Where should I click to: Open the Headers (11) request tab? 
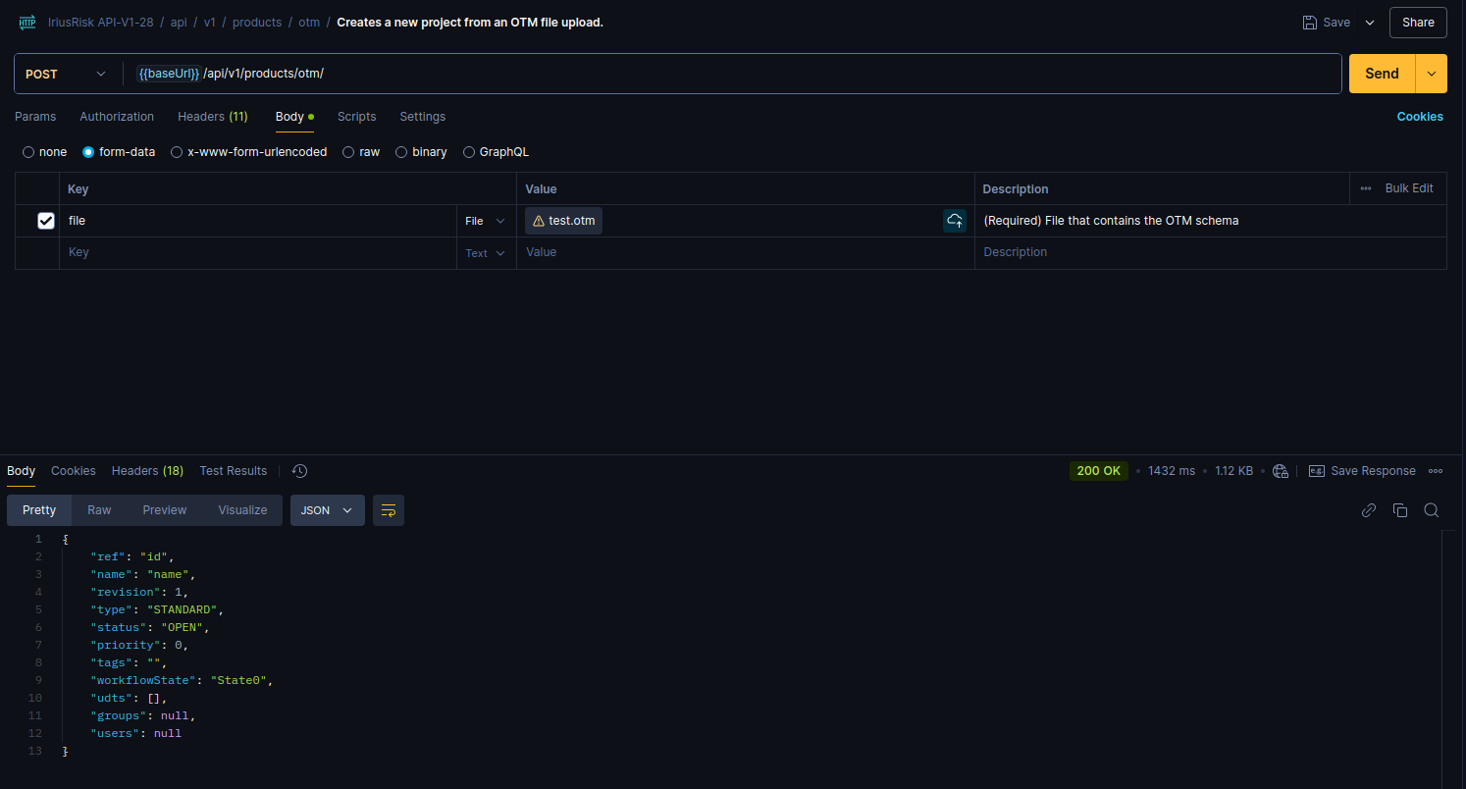213,117
